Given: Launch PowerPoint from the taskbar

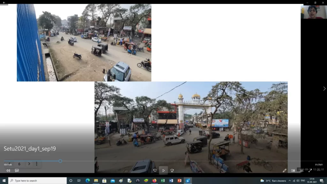Looking at the screenshot, I should click(179, 181).
